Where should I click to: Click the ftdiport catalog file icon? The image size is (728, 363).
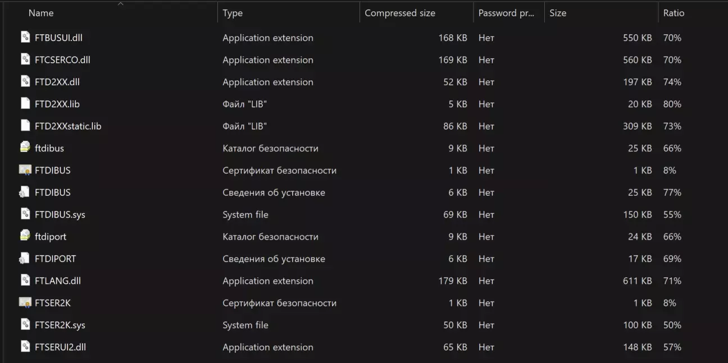coord(25,237)
